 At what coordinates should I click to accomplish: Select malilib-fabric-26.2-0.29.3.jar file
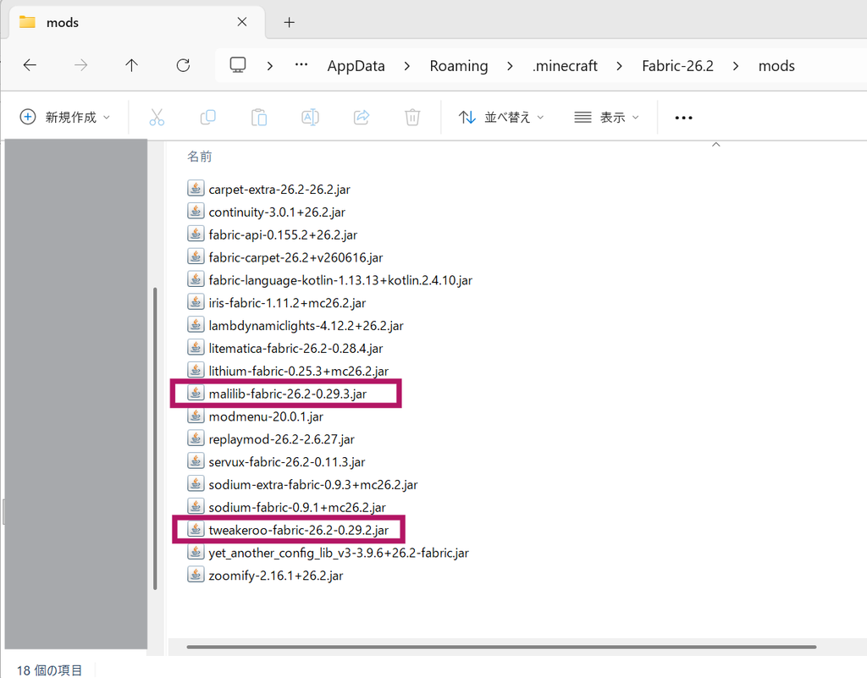point(287,394)
